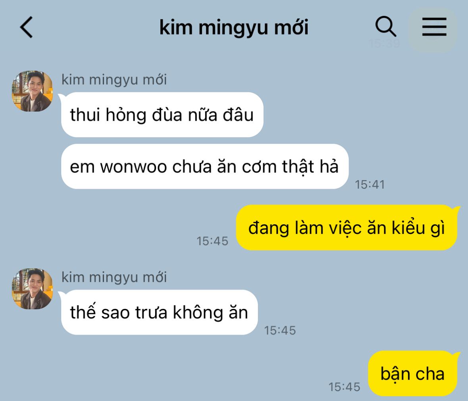Screen dimensions: 468x401
Task: Open the hamburger menu
Action: click(434, 27)
